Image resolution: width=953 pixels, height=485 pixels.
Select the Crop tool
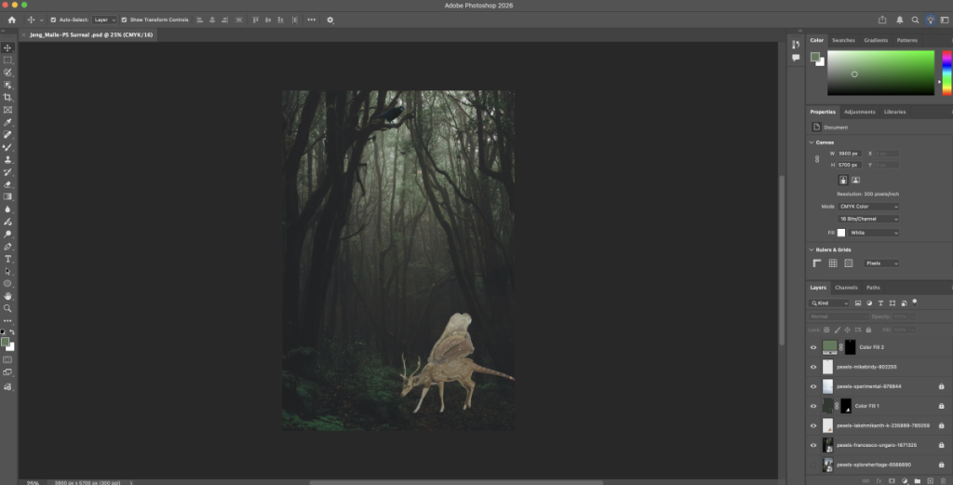(7, 98)
